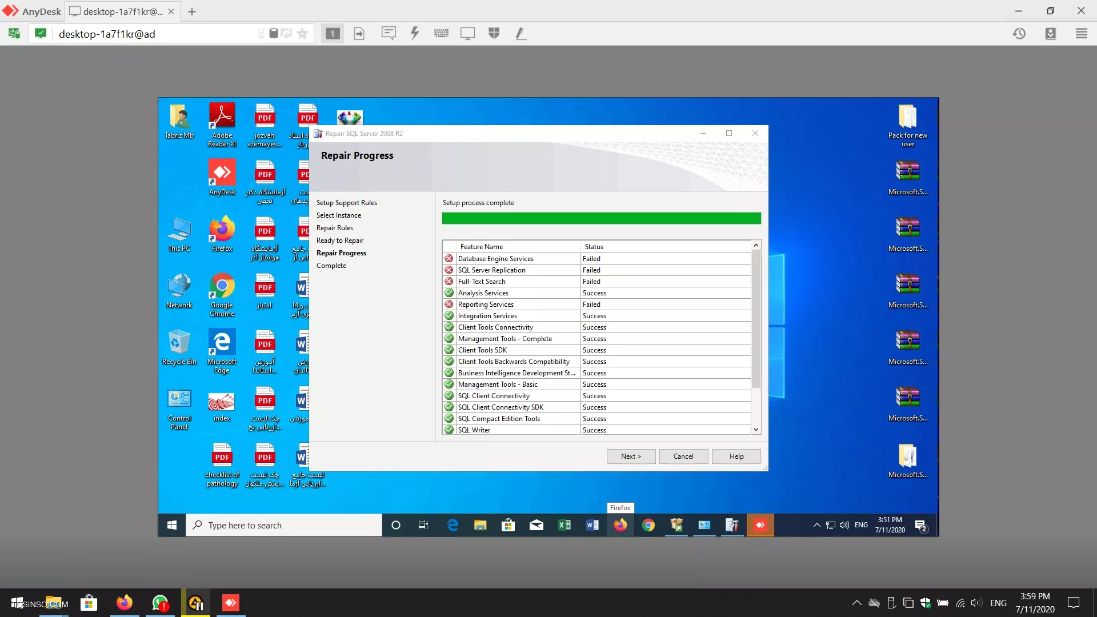Open AnyDesk session history clock icon
The height and width of the screenshot is (617, 1097).
1019,34
